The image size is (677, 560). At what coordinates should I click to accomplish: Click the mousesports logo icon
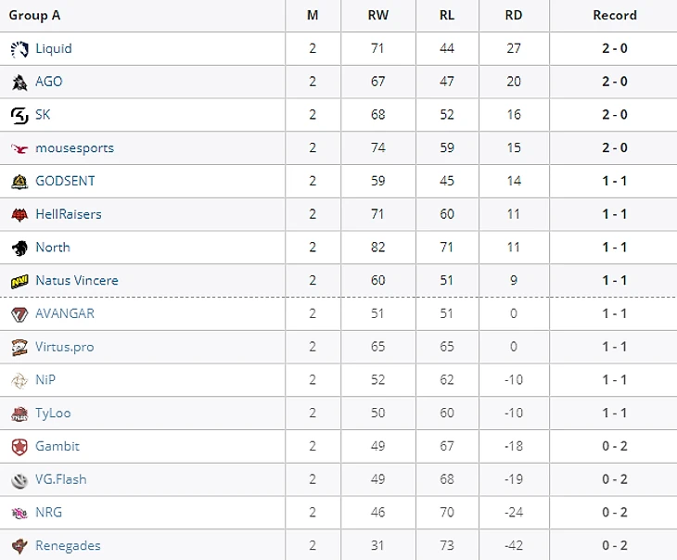click(19, 148)
